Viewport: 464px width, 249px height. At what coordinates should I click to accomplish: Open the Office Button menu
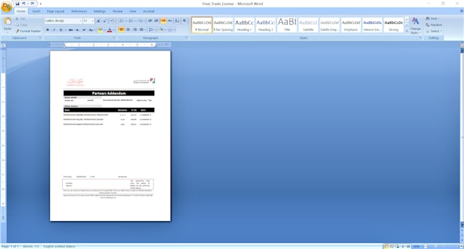coord(6,7)
